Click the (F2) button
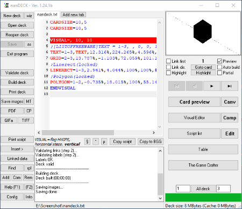242x209 pixels. pos(29,187)
